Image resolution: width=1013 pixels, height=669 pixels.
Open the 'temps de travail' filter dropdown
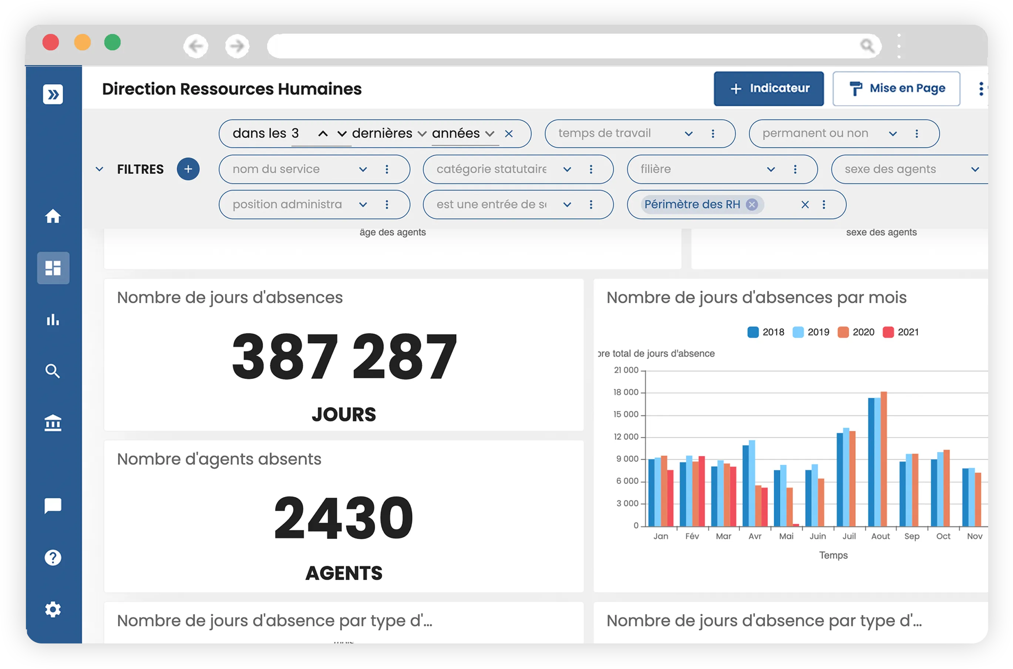click(x=689, y=134)
